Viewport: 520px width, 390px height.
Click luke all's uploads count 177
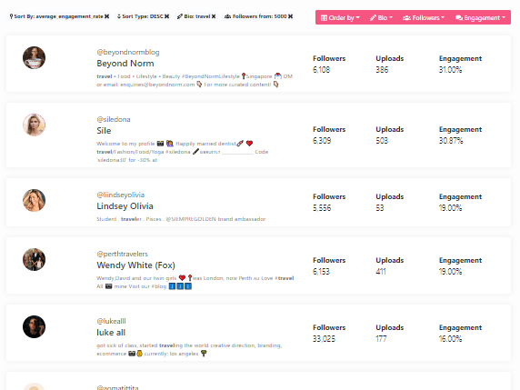[x=381, y=339]
